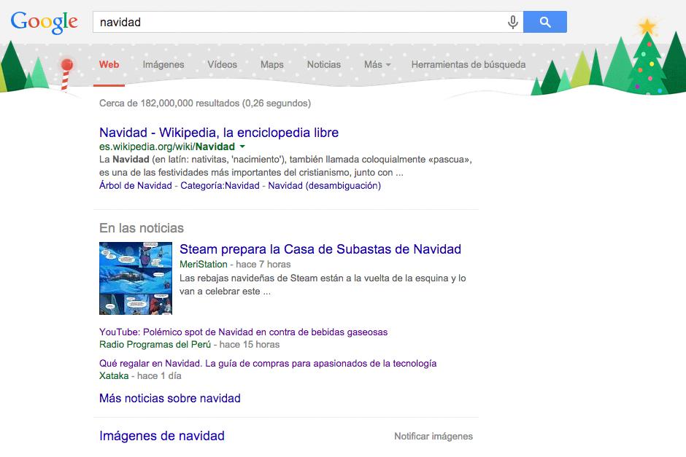This screenshot has width=686, height=457.
Task: Select the Web tab
Action: point(109,65)
